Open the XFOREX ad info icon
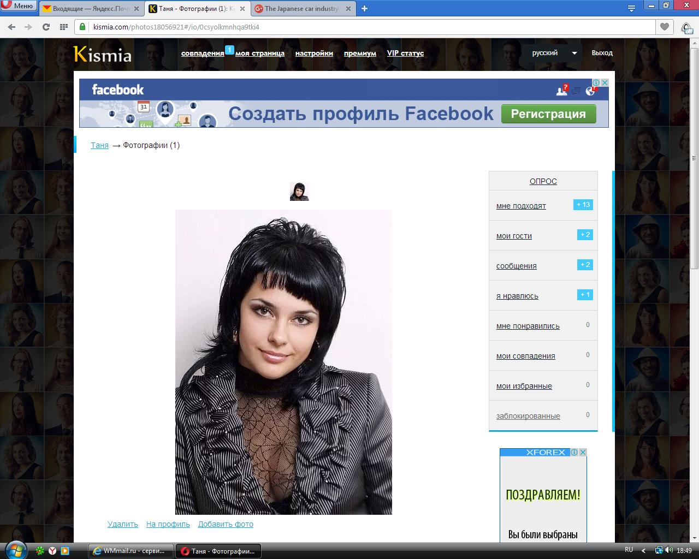 click(x=574, y=452)
